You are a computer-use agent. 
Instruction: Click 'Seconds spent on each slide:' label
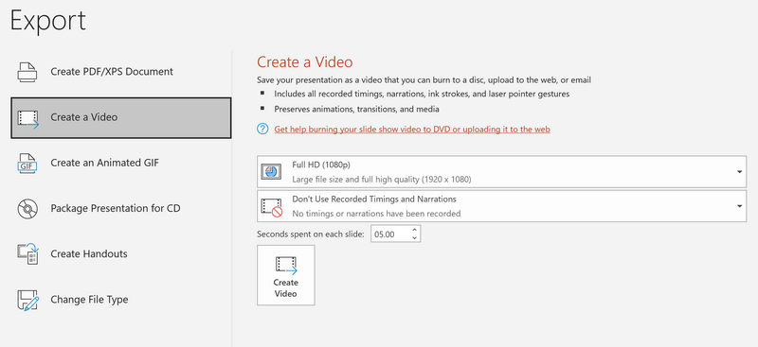(x=311, y=234)
